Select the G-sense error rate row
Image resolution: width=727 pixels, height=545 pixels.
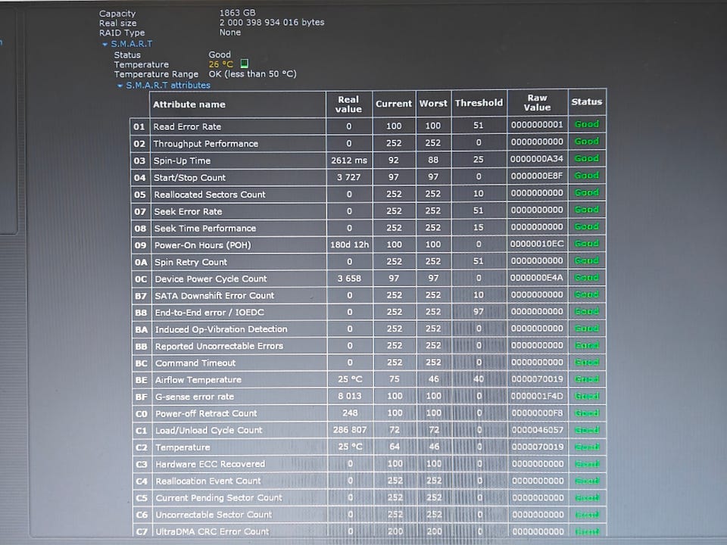tap(370, 396)
